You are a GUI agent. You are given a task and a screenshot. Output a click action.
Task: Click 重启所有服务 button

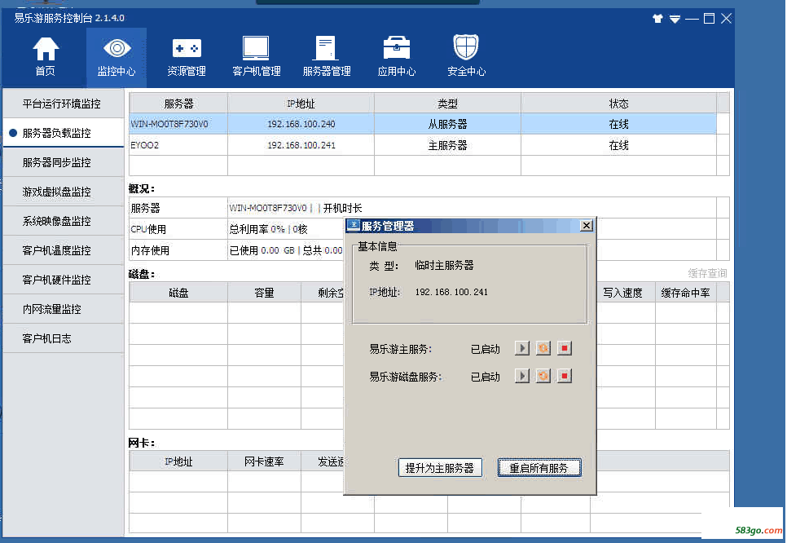tap(539, 468)
